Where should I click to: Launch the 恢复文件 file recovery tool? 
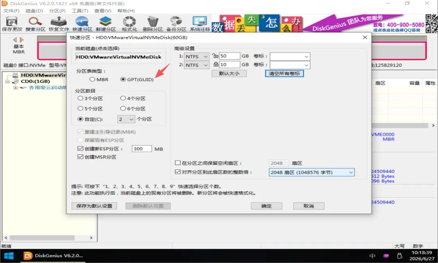(59, 24)
